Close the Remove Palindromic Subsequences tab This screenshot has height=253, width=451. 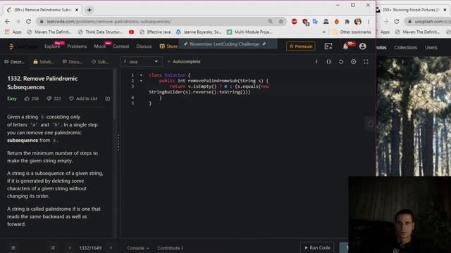77,10
